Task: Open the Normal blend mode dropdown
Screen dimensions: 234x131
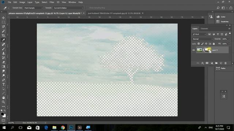Action: click(202, 39)
